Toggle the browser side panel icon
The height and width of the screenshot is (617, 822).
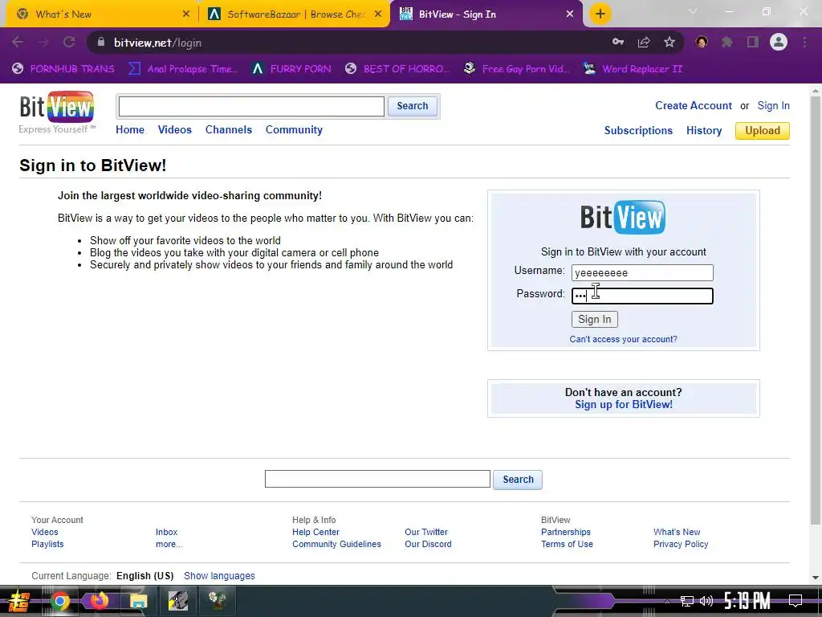pos(753,42)
